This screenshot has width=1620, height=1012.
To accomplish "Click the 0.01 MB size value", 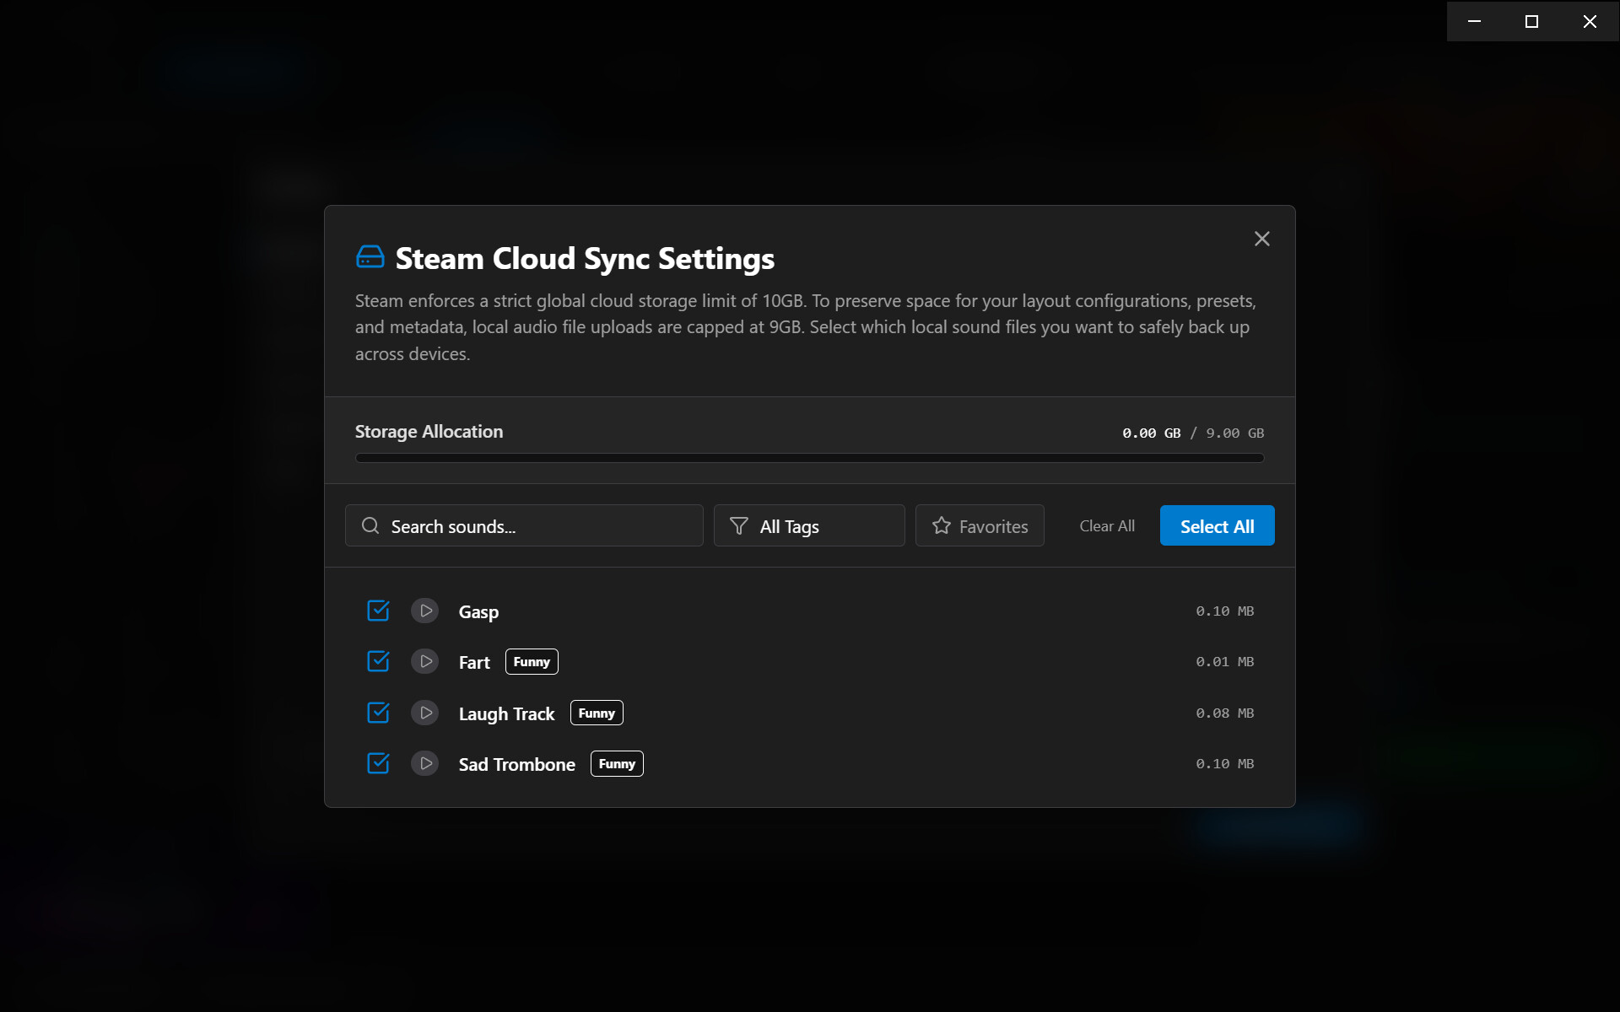I will 1224,662.
